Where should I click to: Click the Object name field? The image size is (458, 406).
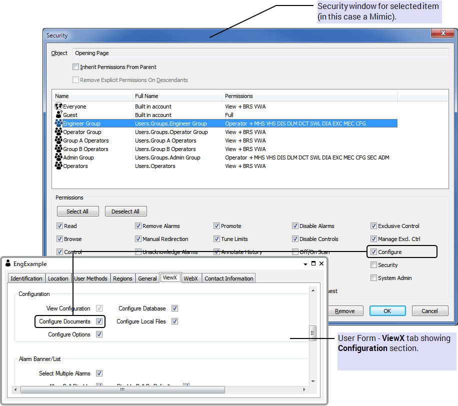coord(260,53)
